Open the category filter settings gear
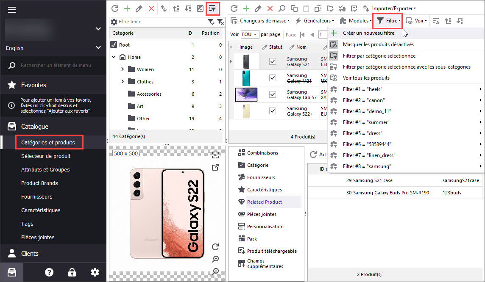 tap(114, 22)
